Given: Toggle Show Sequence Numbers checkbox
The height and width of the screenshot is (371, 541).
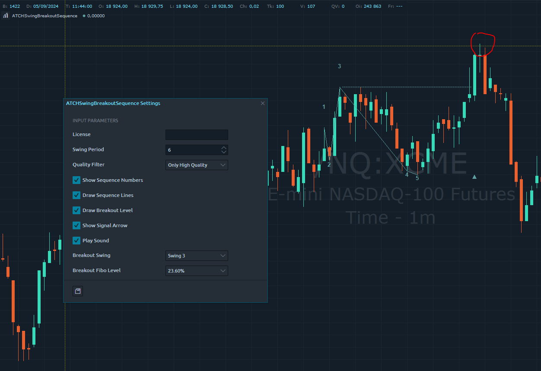Looking at the screenshot, I should (76, 180).
